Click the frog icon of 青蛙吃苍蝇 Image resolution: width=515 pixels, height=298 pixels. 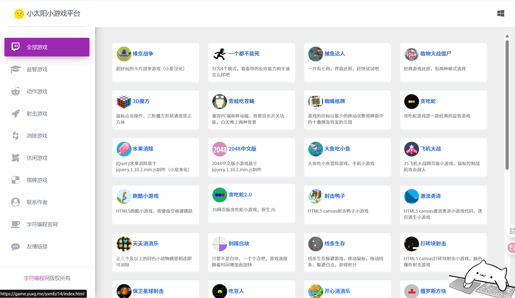coord(220,101)
